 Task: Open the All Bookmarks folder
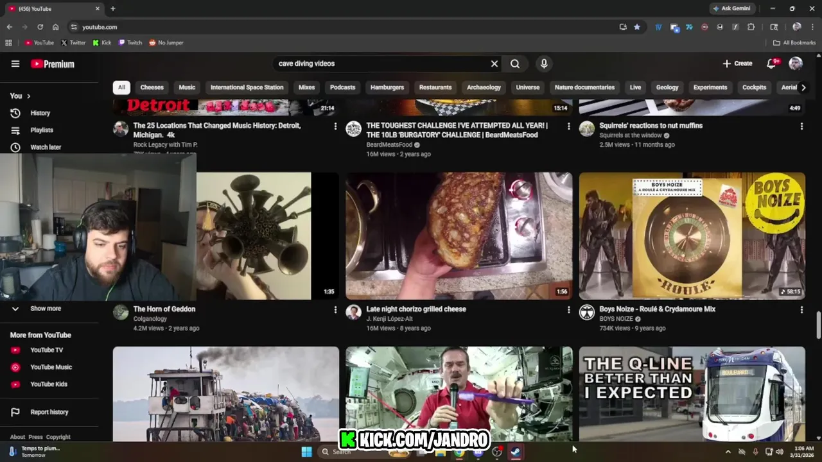(x=794, y=43)
